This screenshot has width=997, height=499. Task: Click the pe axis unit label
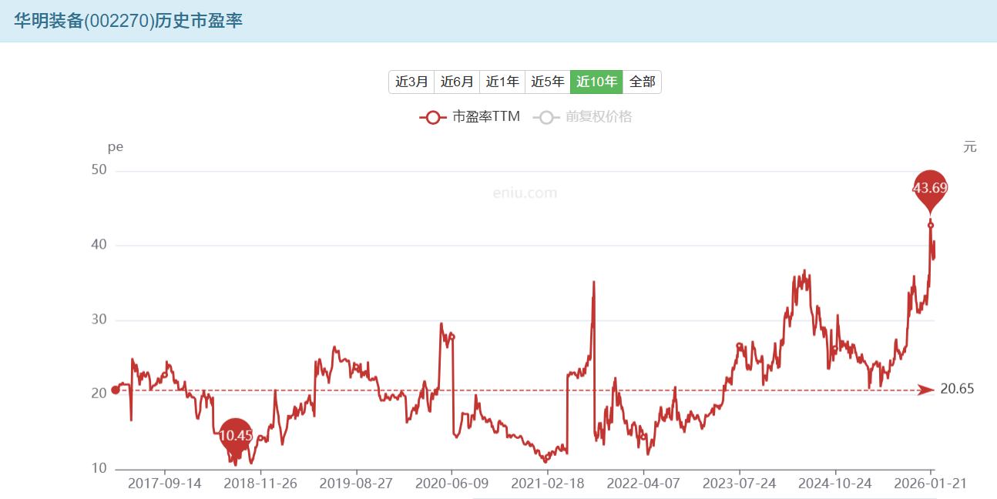[115, 146]
